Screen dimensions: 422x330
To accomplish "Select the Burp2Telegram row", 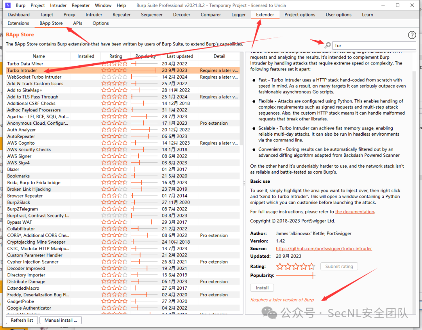I will 123,209.
